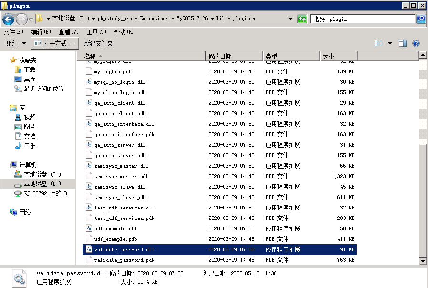Open the Help question mark icon
Screen dimensions: 428x288
tap(416, 43)
